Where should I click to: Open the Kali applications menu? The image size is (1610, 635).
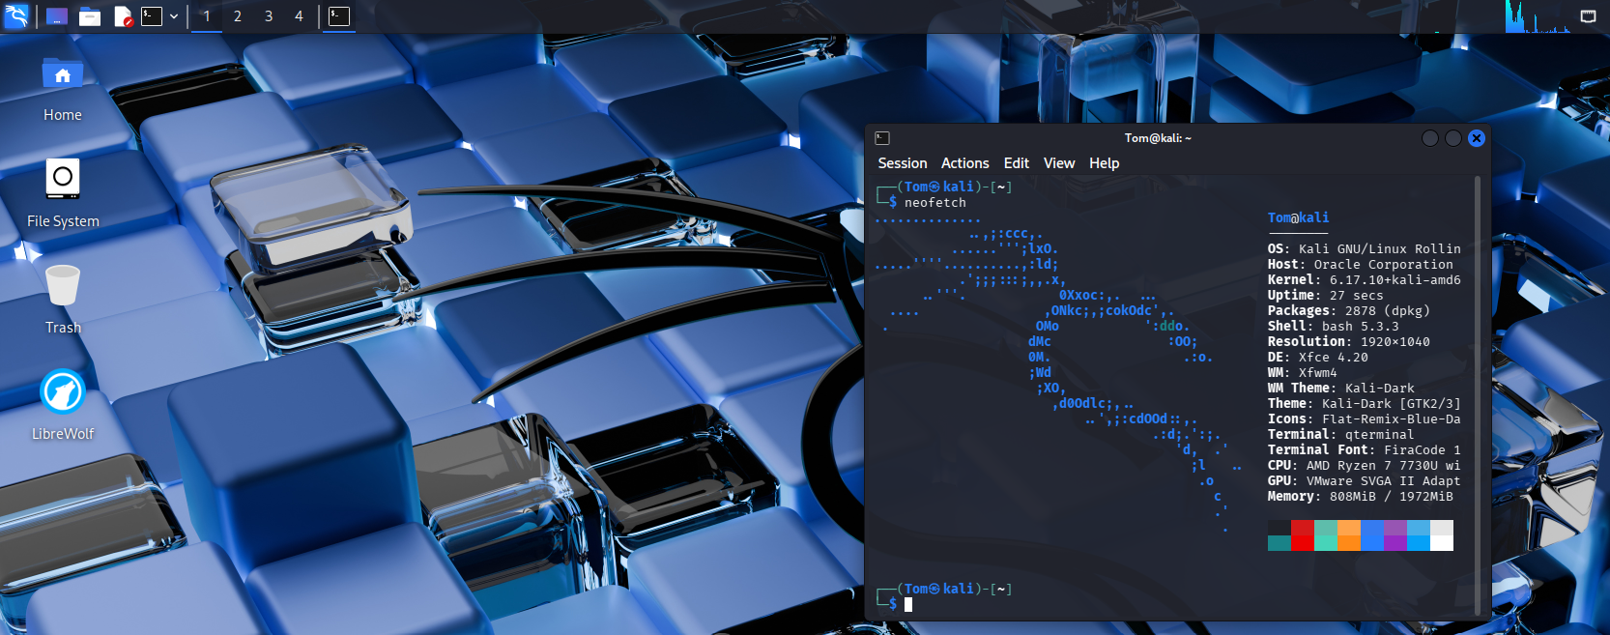click(x=16, y=16)
